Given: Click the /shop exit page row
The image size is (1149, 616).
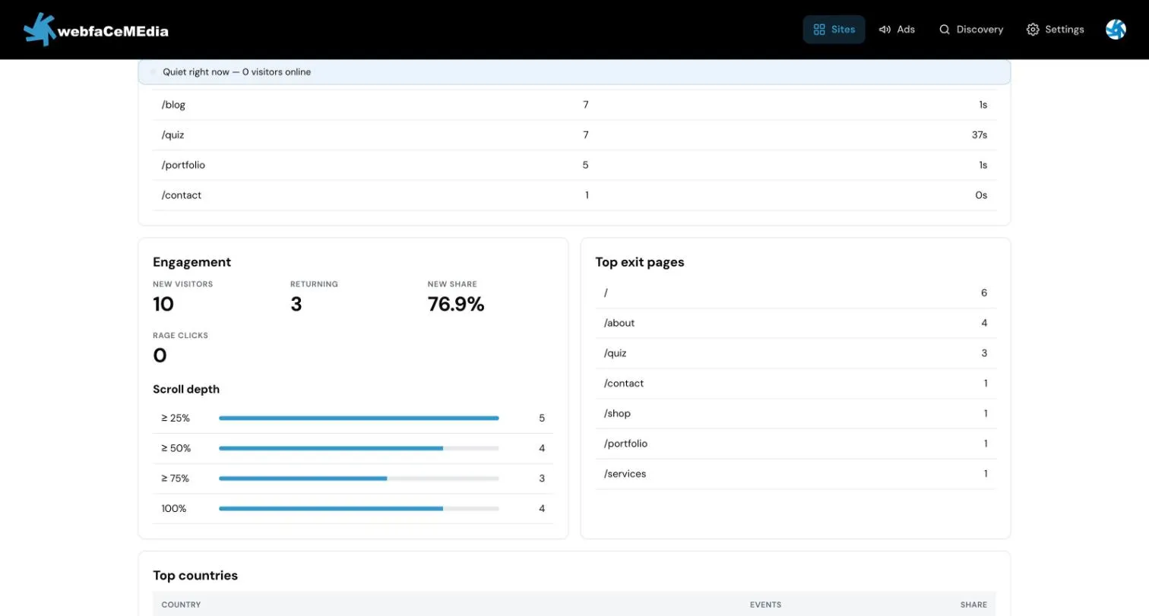Looking at the screenshot, I should pyautogui.click(x=795, y=413).
